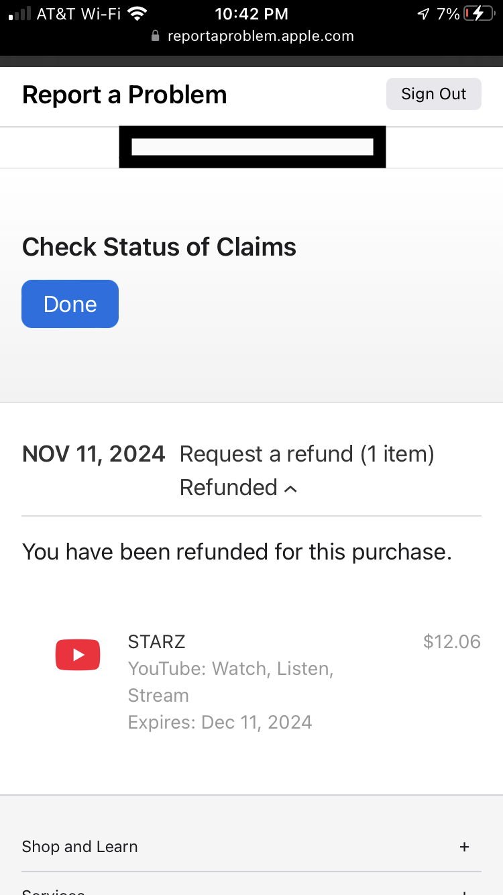Screen dimensions: 503x895
Task: Select the Shop and Learn footer label
Action: pos(80,847)
